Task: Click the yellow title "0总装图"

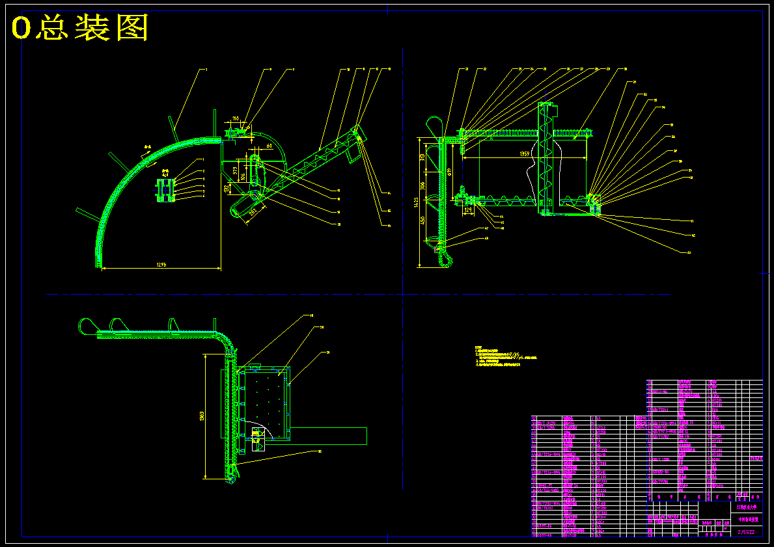Action: pyautogui.click(x=80, y=28)
